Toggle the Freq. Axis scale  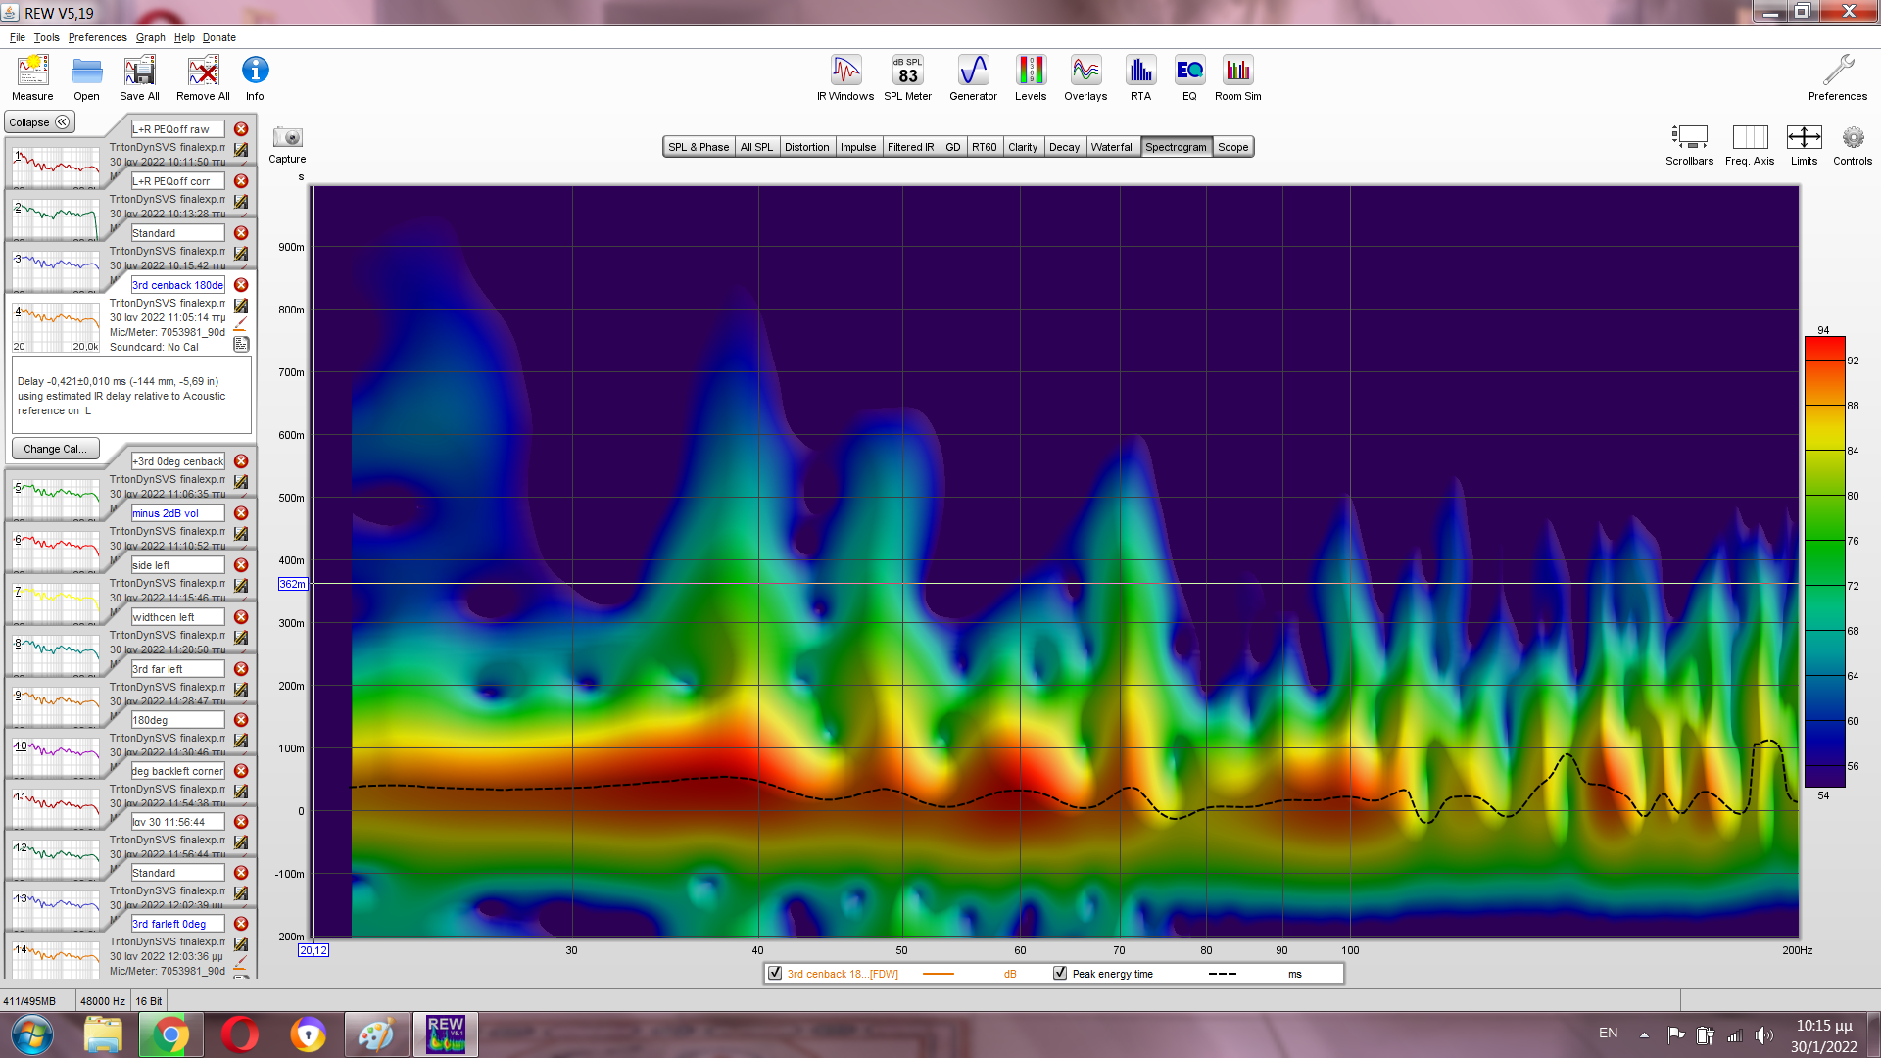pos(1750,145)
